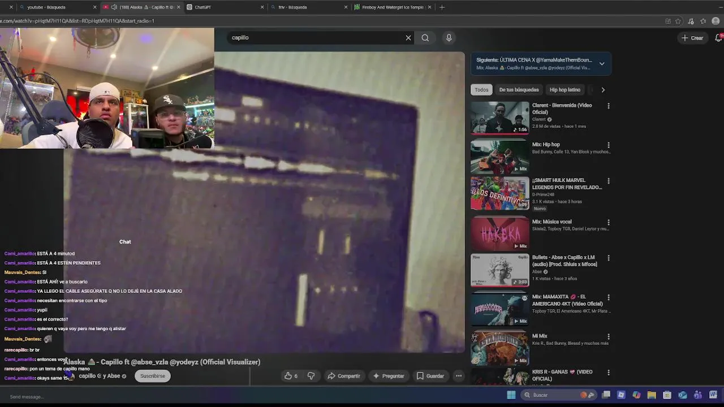This screenshot has width=724, height=407.
Task: Close the ChatGPT tab
Action: click(x=262, y=7)
